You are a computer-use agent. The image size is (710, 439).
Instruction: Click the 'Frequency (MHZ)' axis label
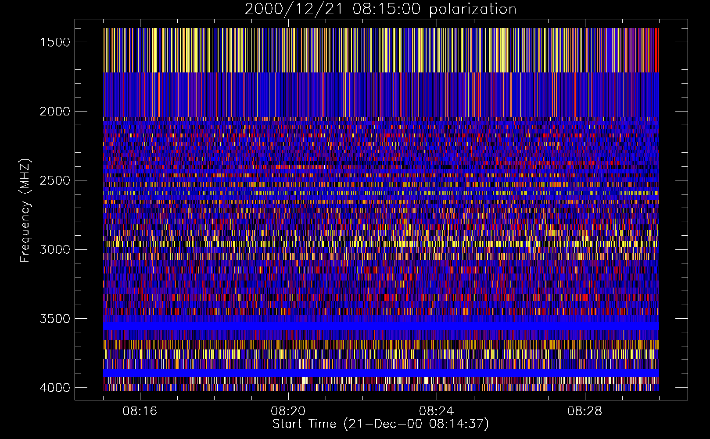click(25, 211)
